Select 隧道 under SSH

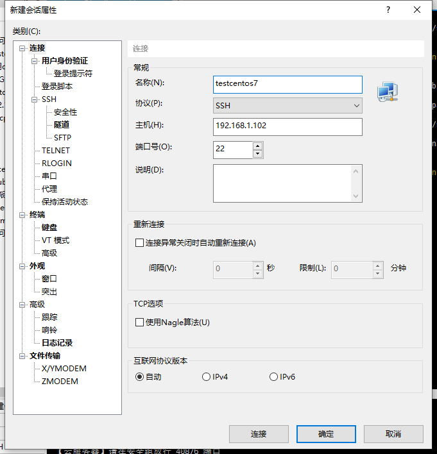click(x=62, y=125)
